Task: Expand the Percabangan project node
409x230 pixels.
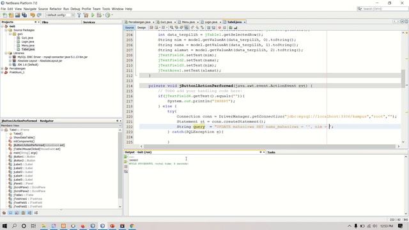Action: (3, 68)
